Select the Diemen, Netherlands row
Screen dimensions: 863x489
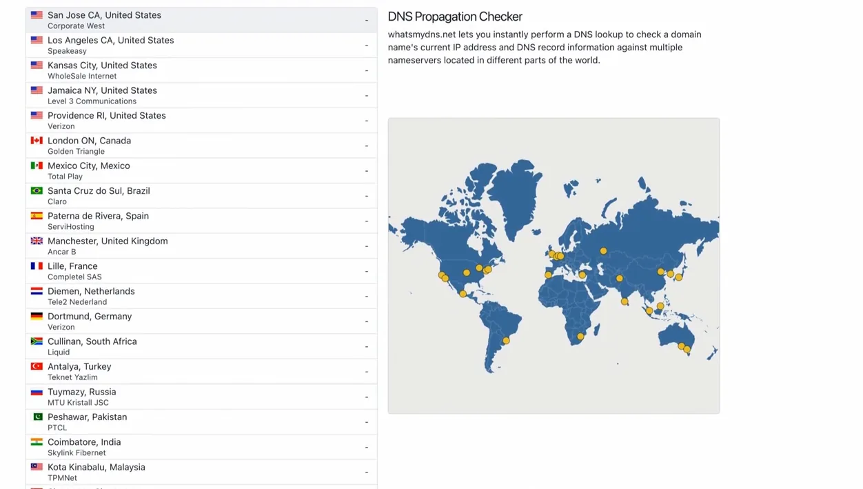pyautogui.click(x=201, y=296)
